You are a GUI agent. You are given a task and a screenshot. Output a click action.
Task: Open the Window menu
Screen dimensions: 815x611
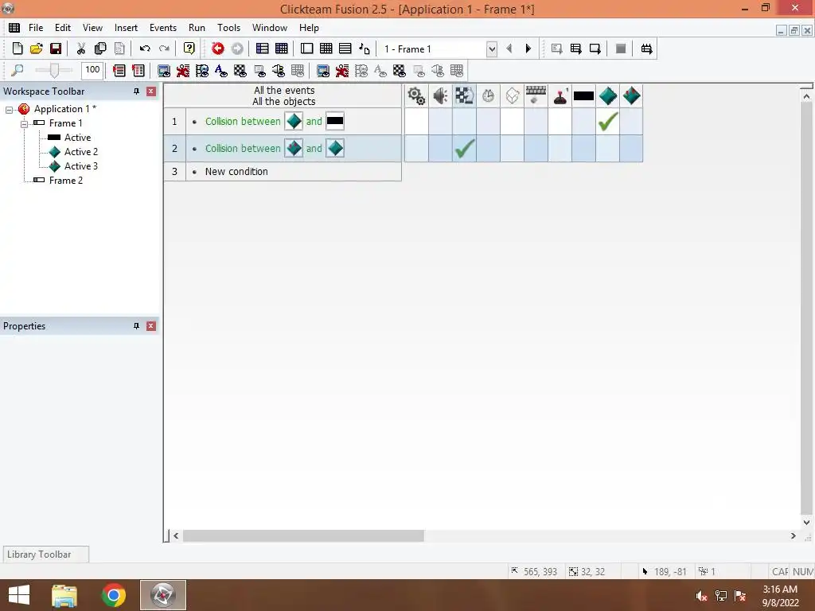pyautogui.click(x=270, y=28)
